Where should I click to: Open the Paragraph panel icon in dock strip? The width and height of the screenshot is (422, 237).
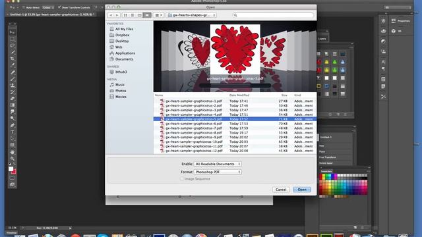point(383,68)
